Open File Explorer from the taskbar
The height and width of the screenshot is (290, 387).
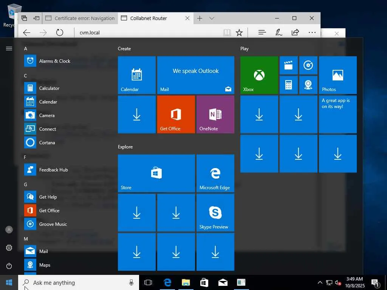[186, 282]
